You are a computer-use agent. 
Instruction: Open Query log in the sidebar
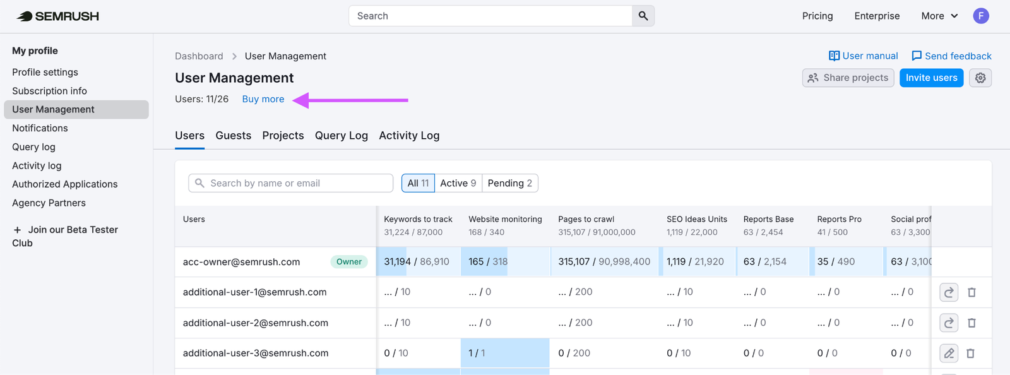(x=33, y=146)
